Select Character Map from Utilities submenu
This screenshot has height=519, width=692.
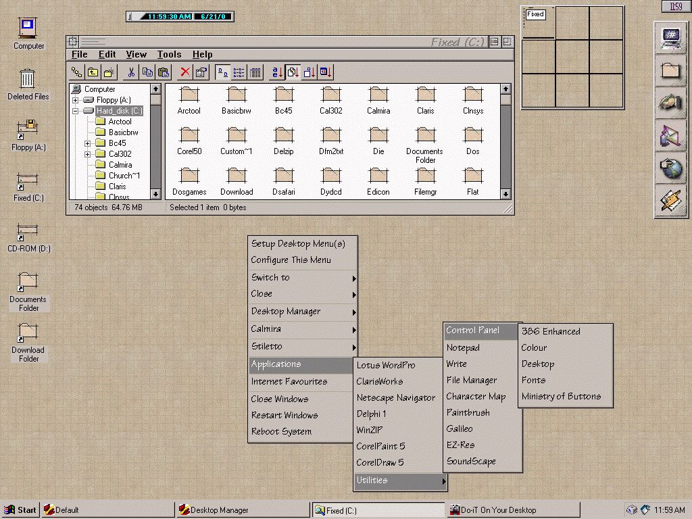point(476,397)
